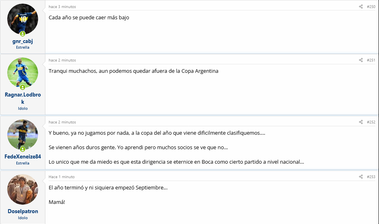Share post #251 via its share icon
Screen dimensions: 379x224
(361, 60)
